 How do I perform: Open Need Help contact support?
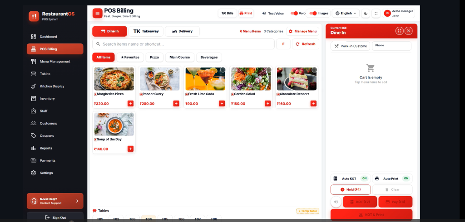(x=55, y=201)
